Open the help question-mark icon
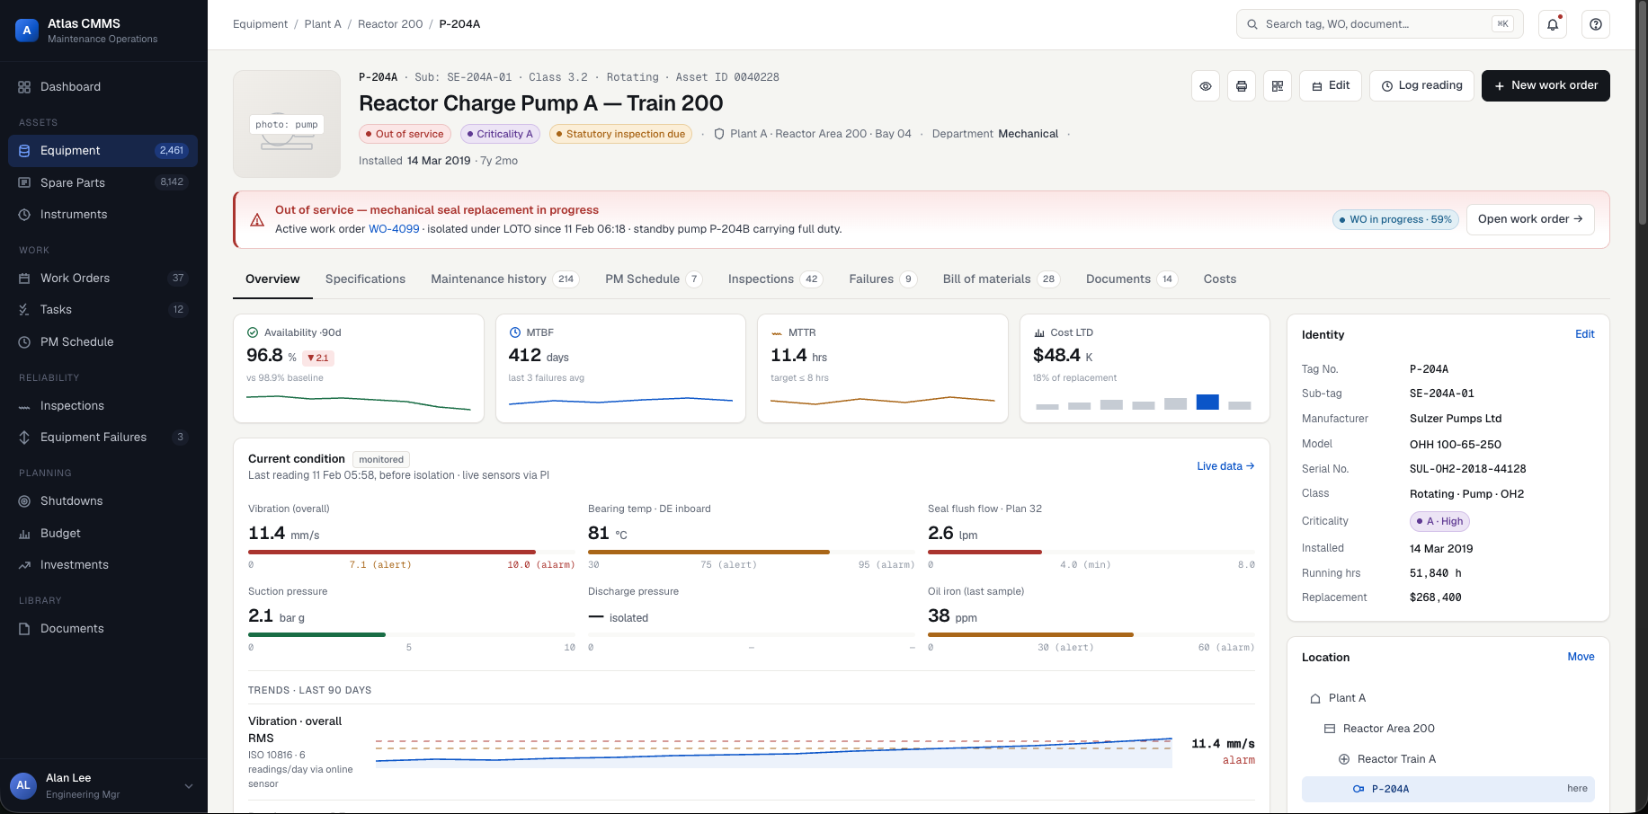1648x814 pixels. (x=1596, y=24)
